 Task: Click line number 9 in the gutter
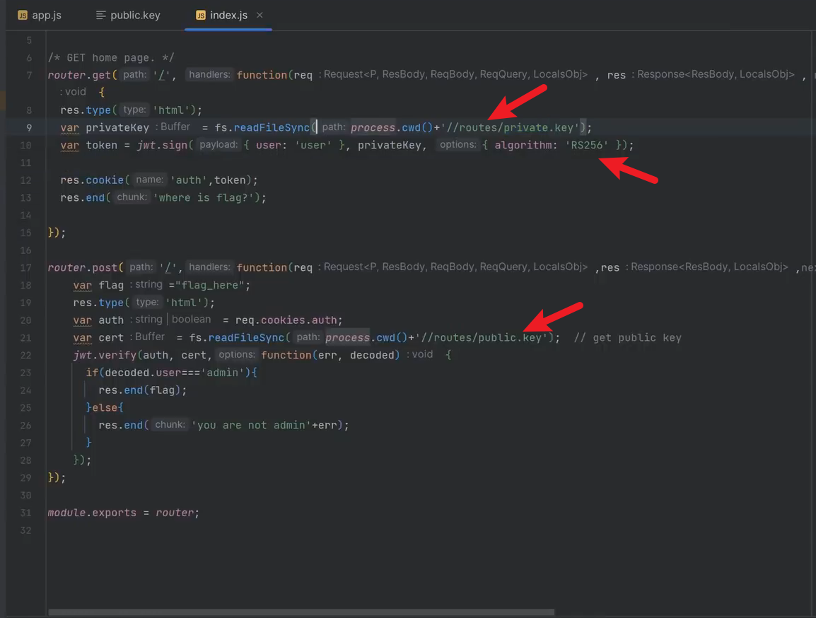point(29,128)
